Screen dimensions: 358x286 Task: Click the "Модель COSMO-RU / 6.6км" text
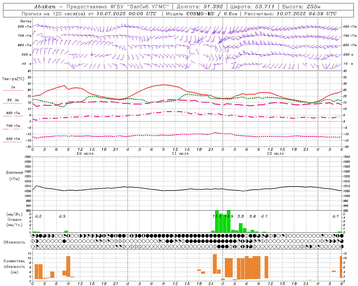[202, 14]
